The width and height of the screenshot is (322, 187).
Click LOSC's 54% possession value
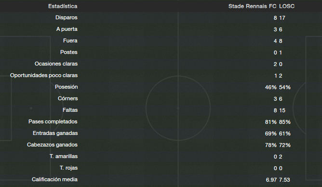(285, 87)
